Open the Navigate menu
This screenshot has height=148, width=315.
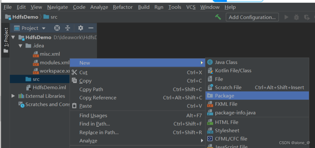(57, 7)
